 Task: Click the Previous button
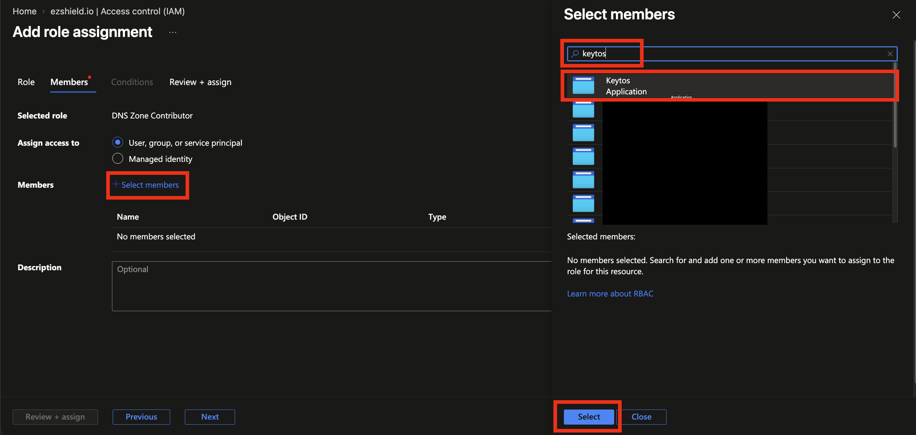[x=141, y=417]
